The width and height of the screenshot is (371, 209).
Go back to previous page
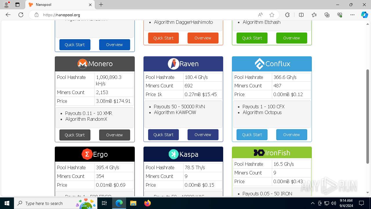[8, 15]
